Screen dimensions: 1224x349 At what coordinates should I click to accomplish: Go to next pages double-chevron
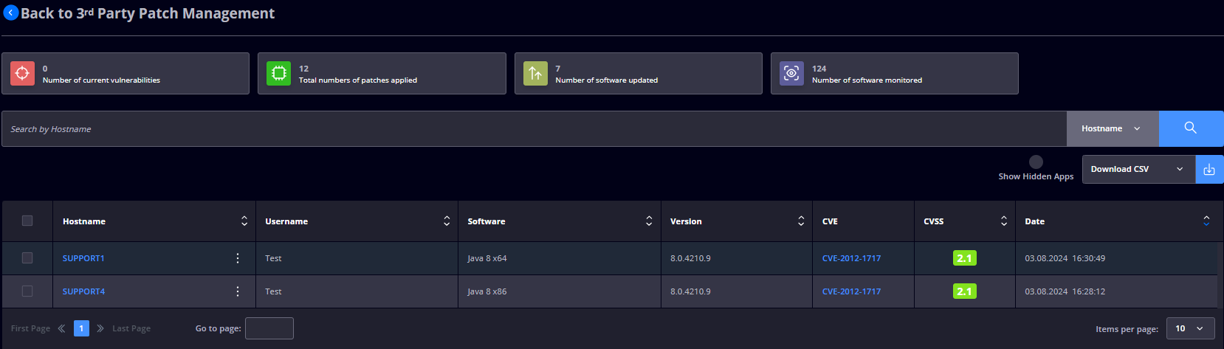100,328
